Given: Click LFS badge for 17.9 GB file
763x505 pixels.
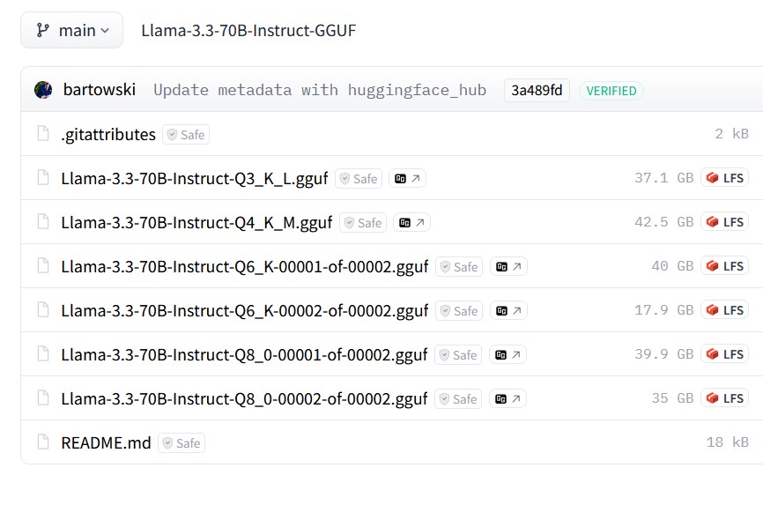Looking at the screenshot, I should coord(724,310).
